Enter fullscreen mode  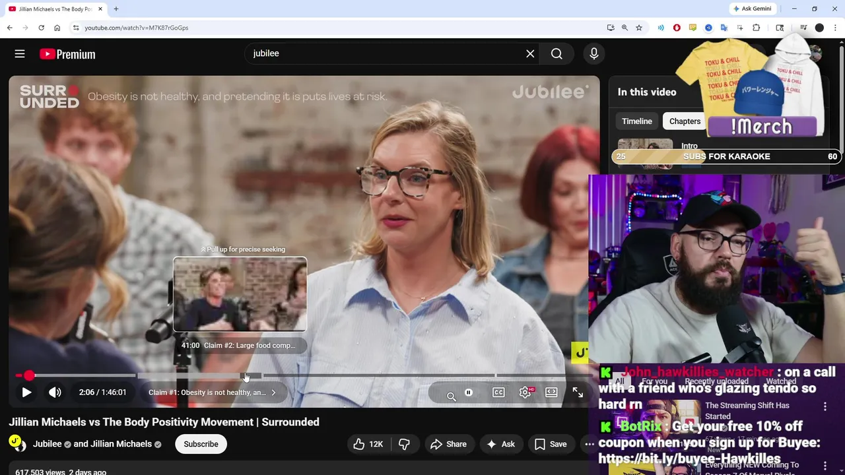tap(578, 393)
